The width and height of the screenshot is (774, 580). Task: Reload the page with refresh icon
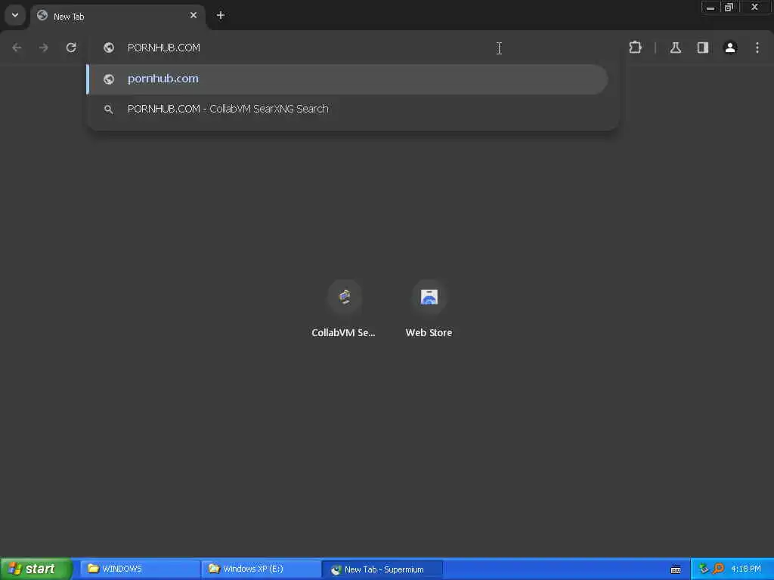[71, 48]
